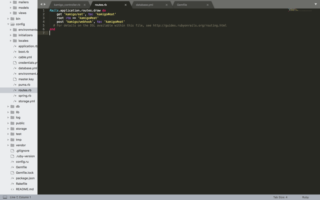
Task: Toggle the side bar panel switcher icon
Action: 5,197
